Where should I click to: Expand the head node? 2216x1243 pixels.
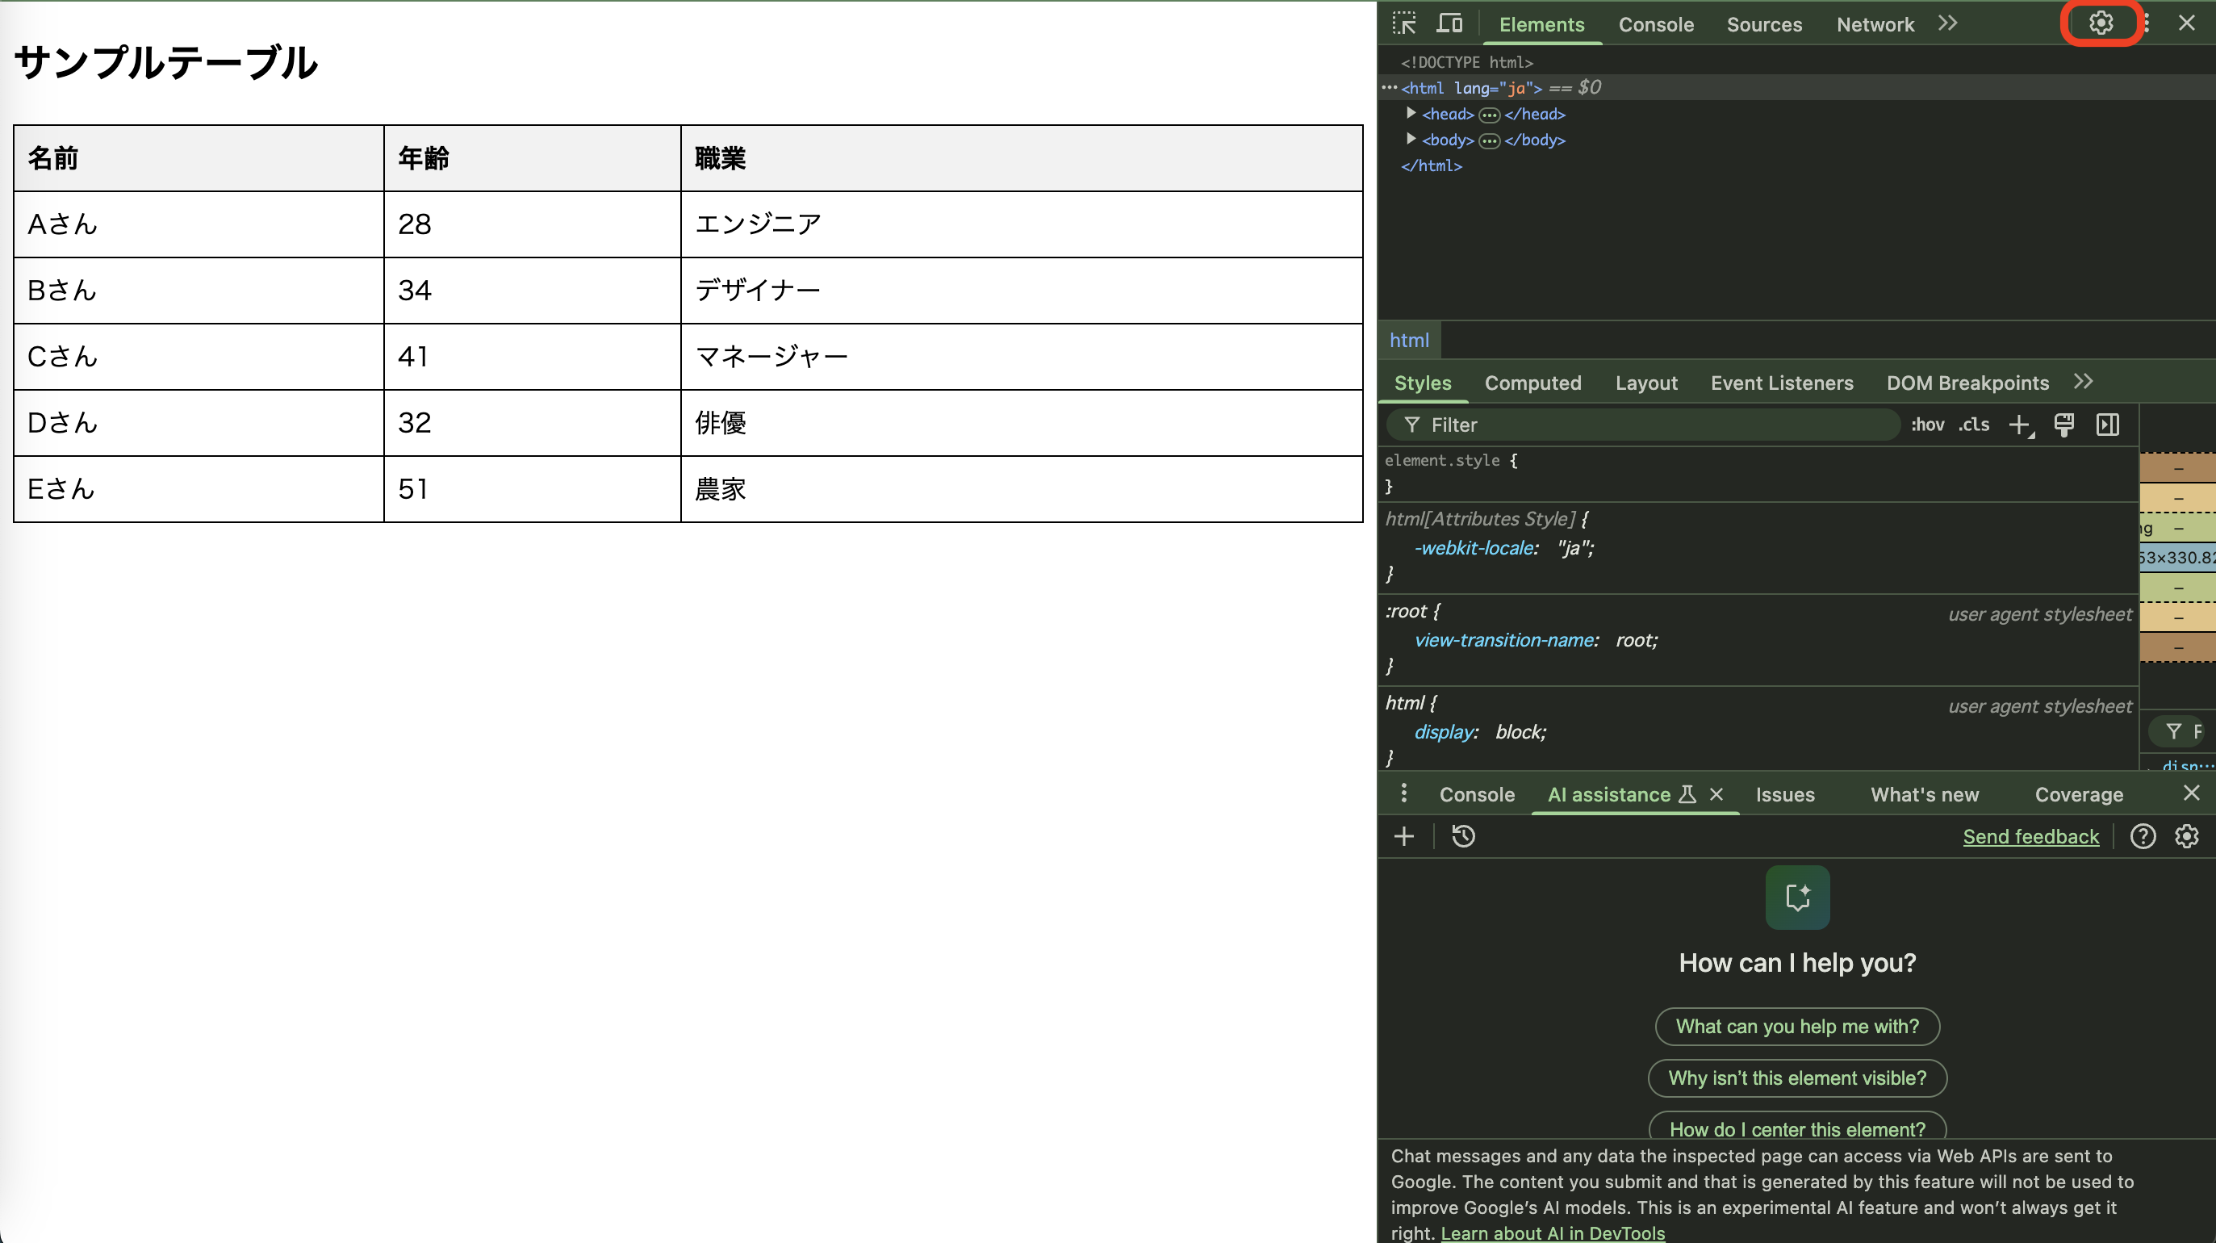point(1411,113)
